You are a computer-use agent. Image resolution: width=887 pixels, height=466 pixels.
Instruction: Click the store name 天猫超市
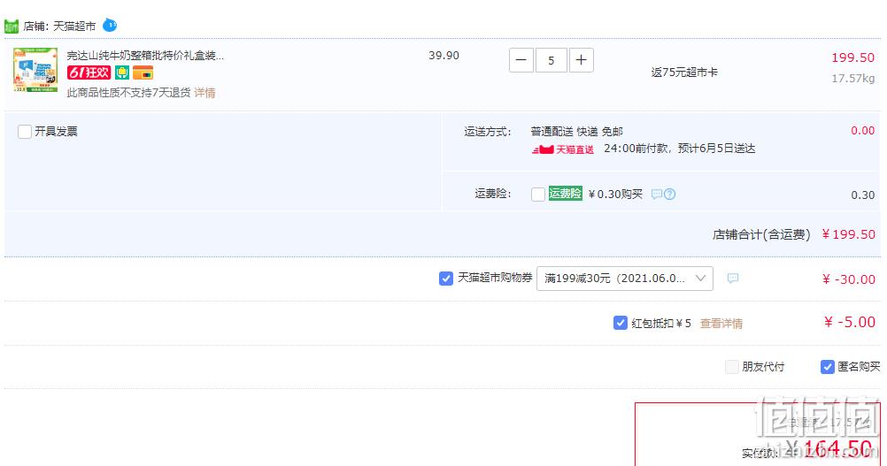tap(74, 26)
